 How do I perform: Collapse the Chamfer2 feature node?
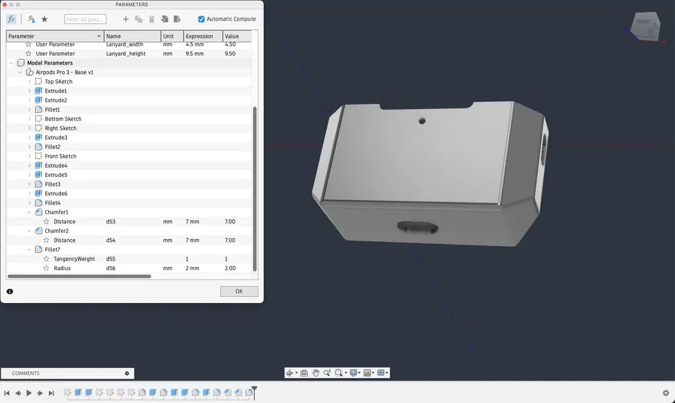tap(29, 231)
